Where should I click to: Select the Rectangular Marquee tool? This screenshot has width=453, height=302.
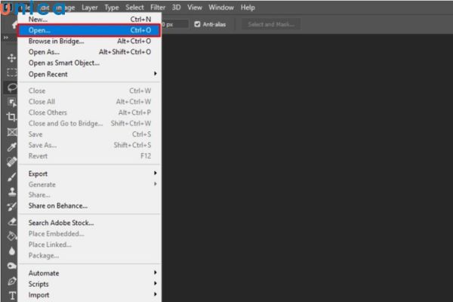click(11, 72)
